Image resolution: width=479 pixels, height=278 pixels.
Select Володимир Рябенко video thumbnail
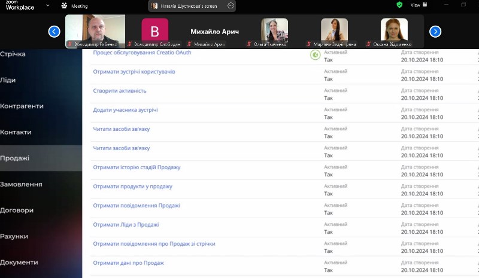click(95, 32)
